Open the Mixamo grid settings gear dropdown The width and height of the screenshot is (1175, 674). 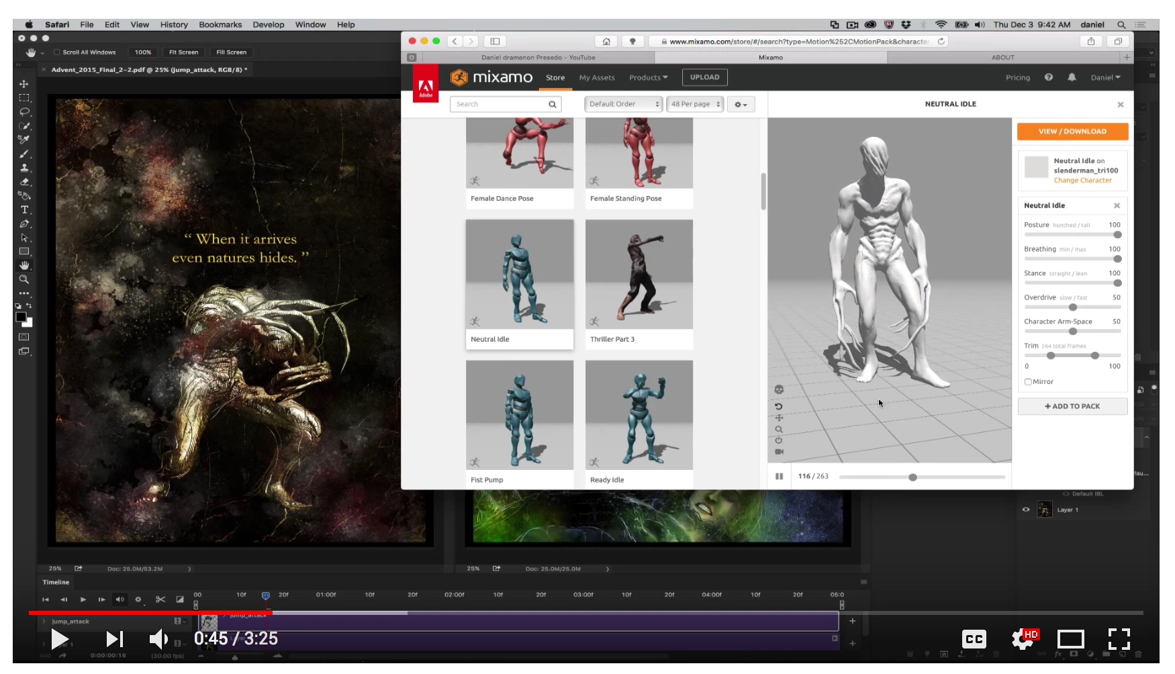coord(741,104)
